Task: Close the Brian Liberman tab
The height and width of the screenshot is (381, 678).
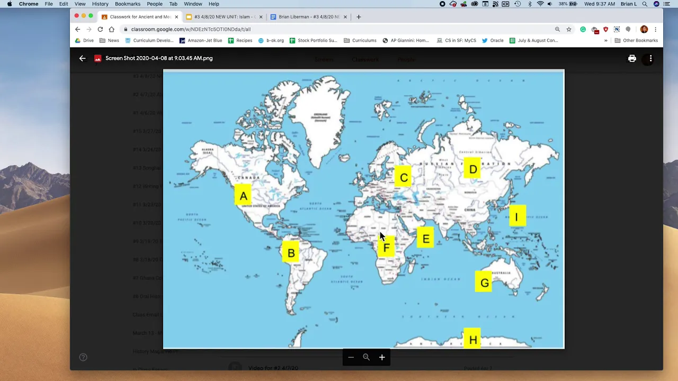Action: point(345,17)
